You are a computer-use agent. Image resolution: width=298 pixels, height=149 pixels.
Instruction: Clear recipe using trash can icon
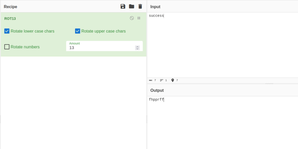click(140, 6)
